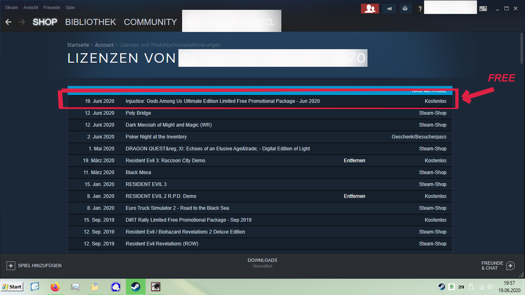Click the 1. Mai 2020 date
Screen dimensions: 525x295
click(101, 149)
